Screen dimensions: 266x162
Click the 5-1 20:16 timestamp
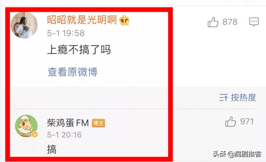64,135
